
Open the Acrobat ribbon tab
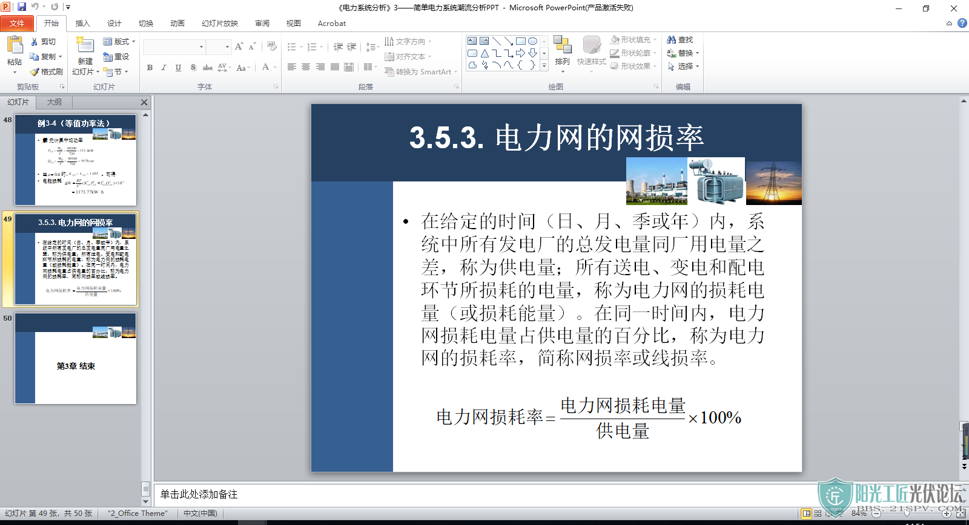tap(332, 24)
